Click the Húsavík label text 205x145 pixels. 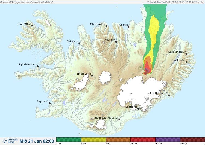point(123,25)
